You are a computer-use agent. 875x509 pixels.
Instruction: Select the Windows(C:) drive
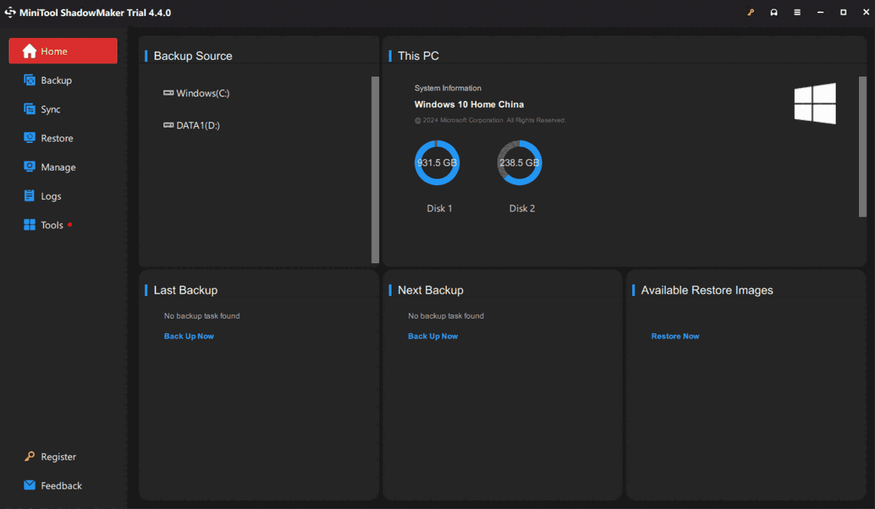(x=202, y=93)
